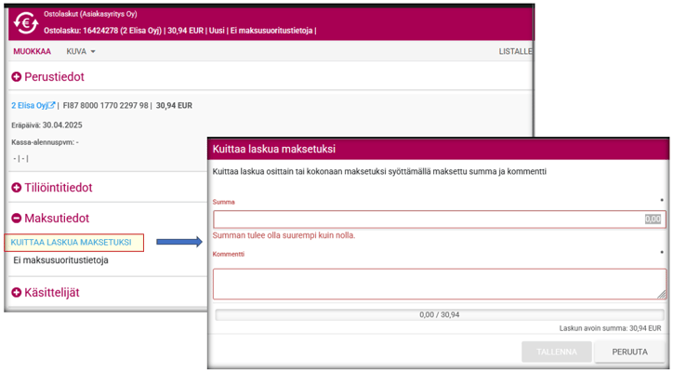Click the euro logo icon in header
673x372 pixels.
pyautogui.click(x=24, y=22)
